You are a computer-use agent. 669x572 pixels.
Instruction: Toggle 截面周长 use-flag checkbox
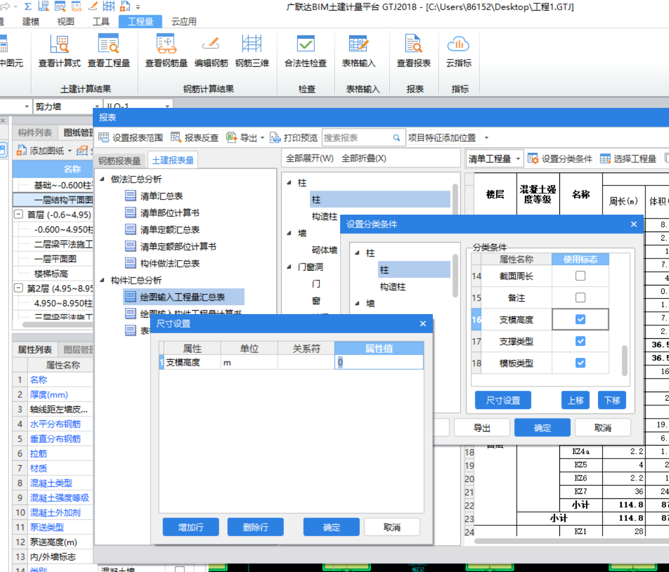(x=580, y=276)
